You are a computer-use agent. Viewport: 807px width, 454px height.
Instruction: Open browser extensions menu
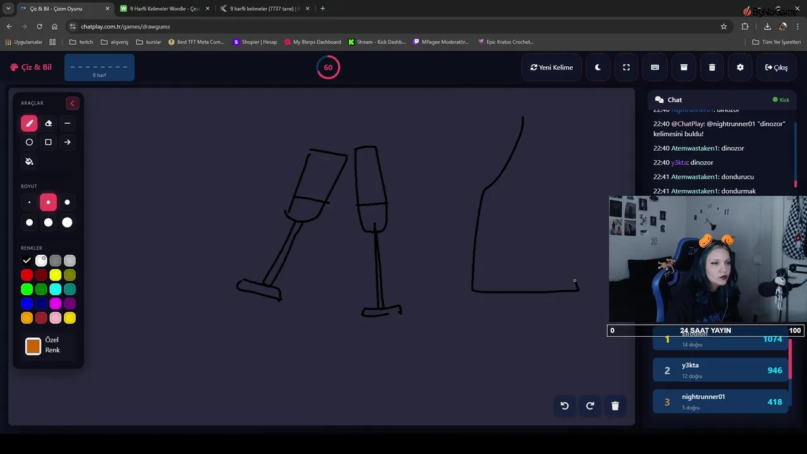pyautogui.click(x=745, y=26)
